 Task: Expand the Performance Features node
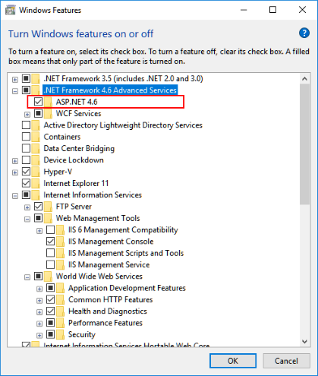[39, 324]
